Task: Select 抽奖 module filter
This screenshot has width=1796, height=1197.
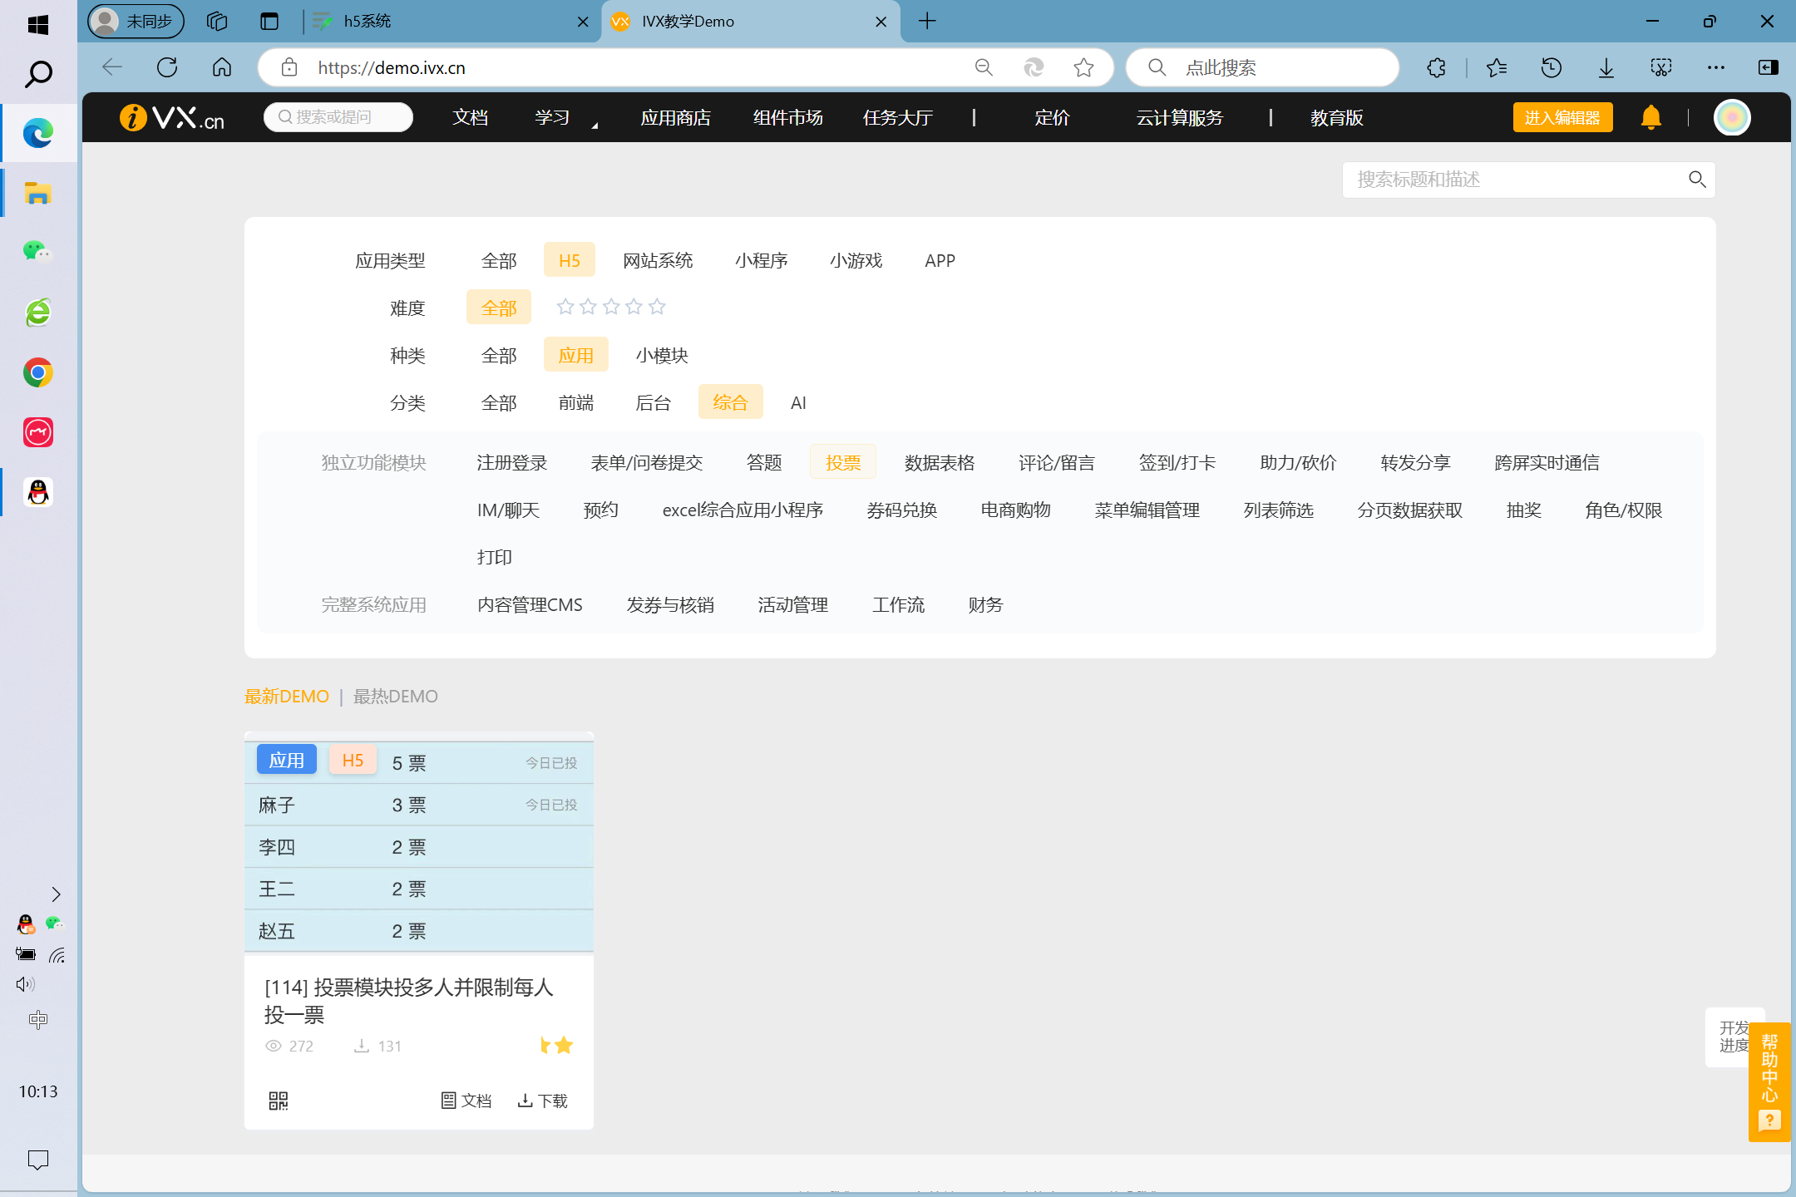Action: [x=1523, y=510]
